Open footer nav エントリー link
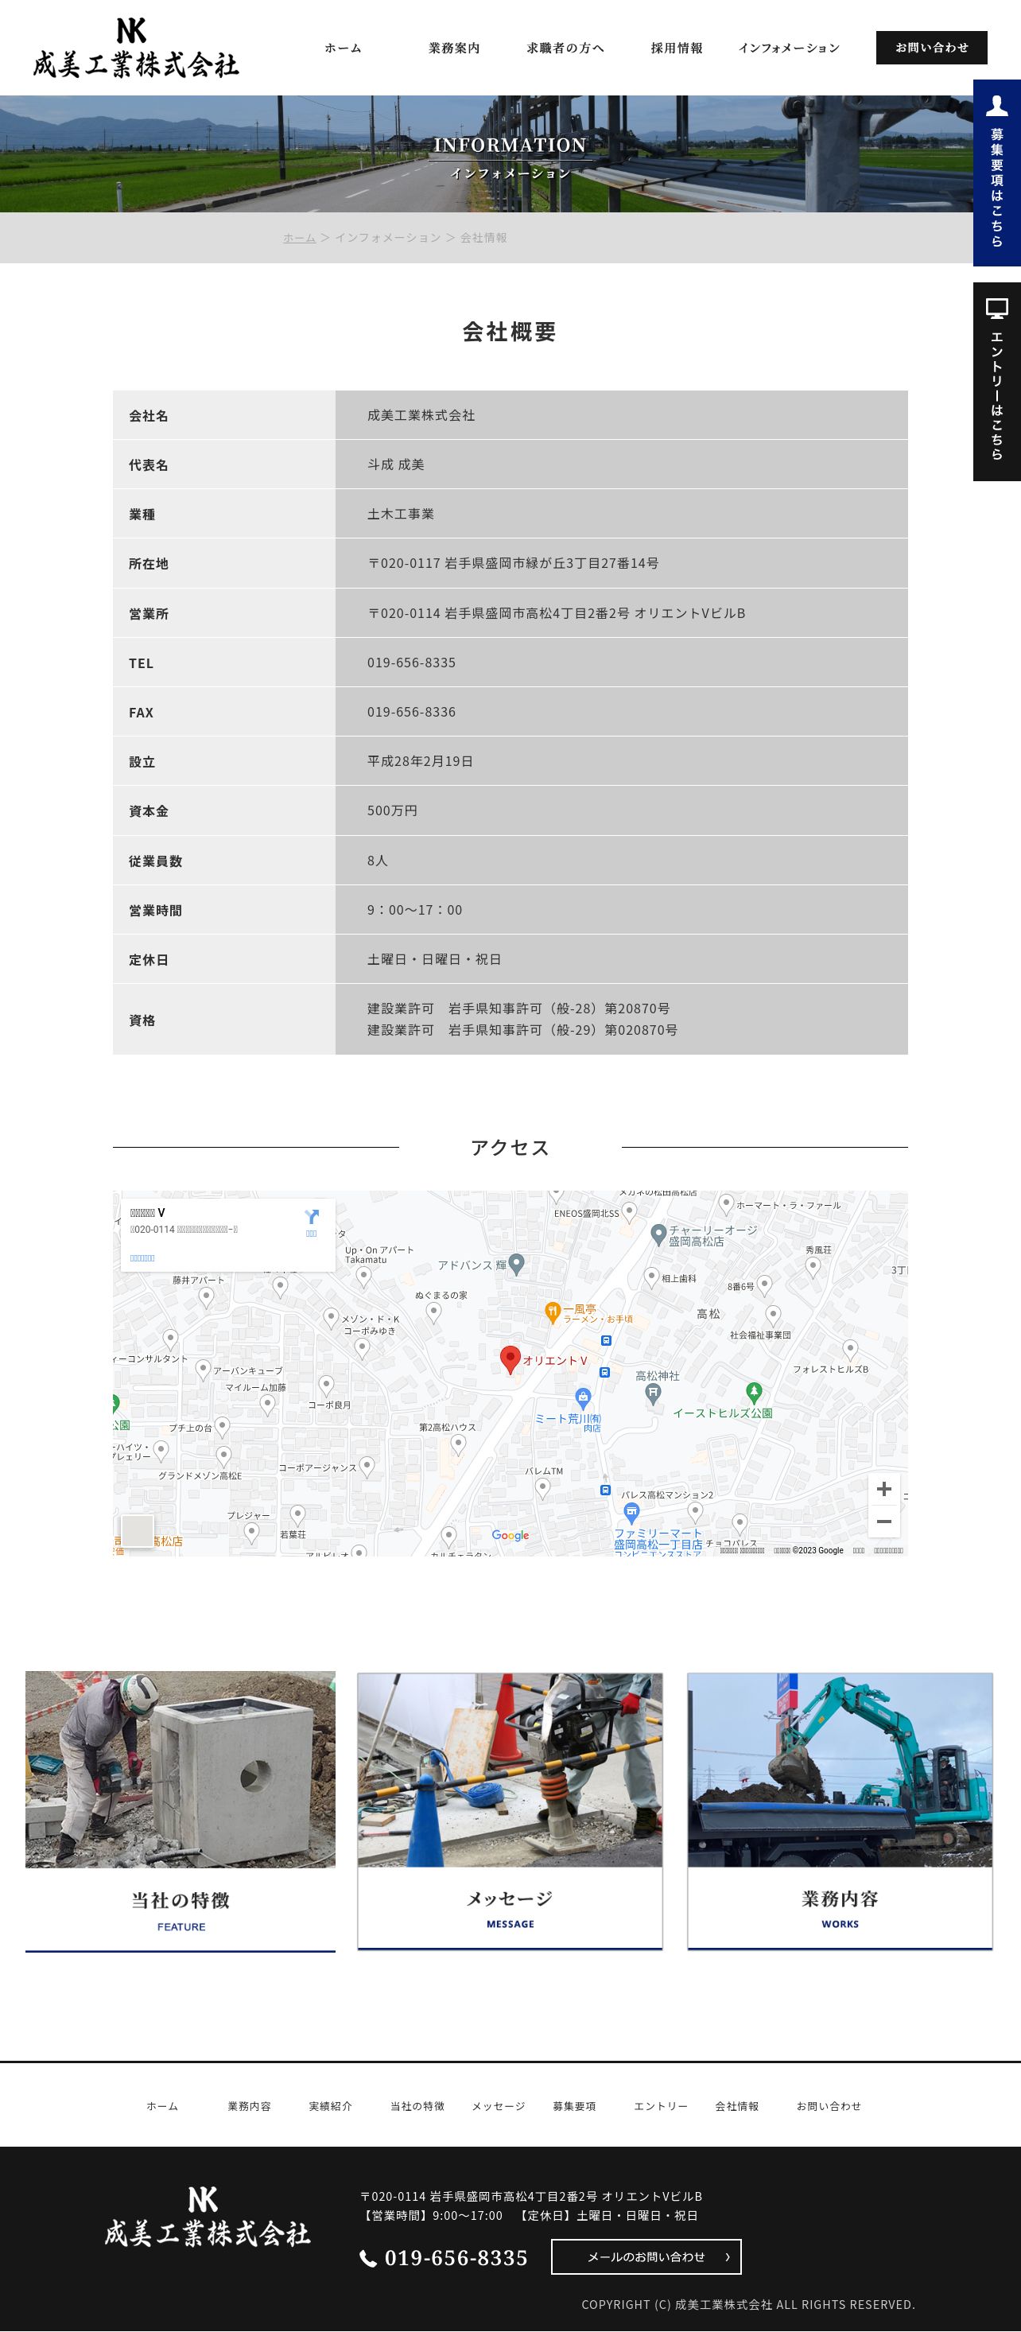Screen dimensions: 1021x2332 coord(661,2107)
